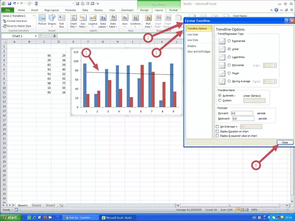Select Custom trendline name option
This screenshot has width=295, height=221.
pyautogui.click(x=219, y=100)
